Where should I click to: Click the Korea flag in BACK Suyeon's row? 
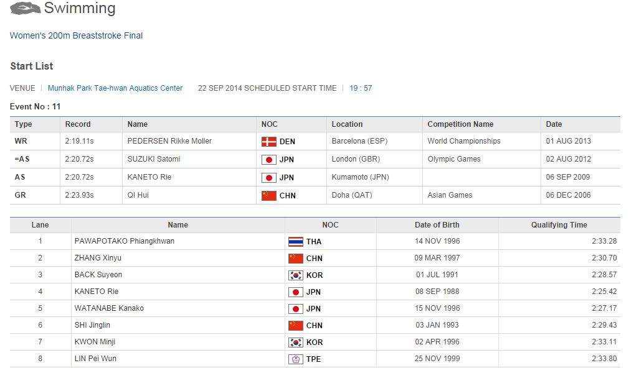[295, 275]
